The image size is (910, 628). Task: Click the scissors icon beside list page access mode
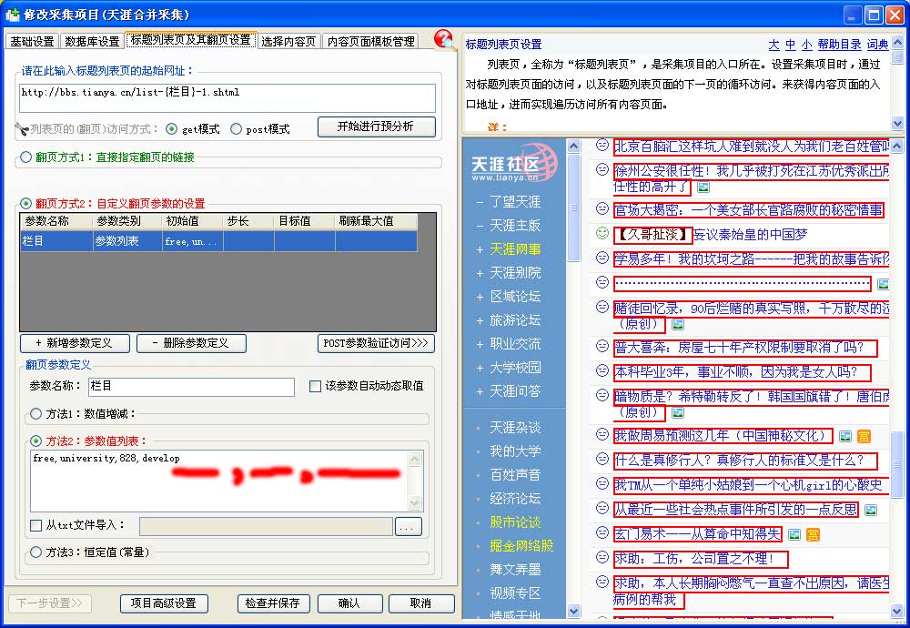(22, 129)
